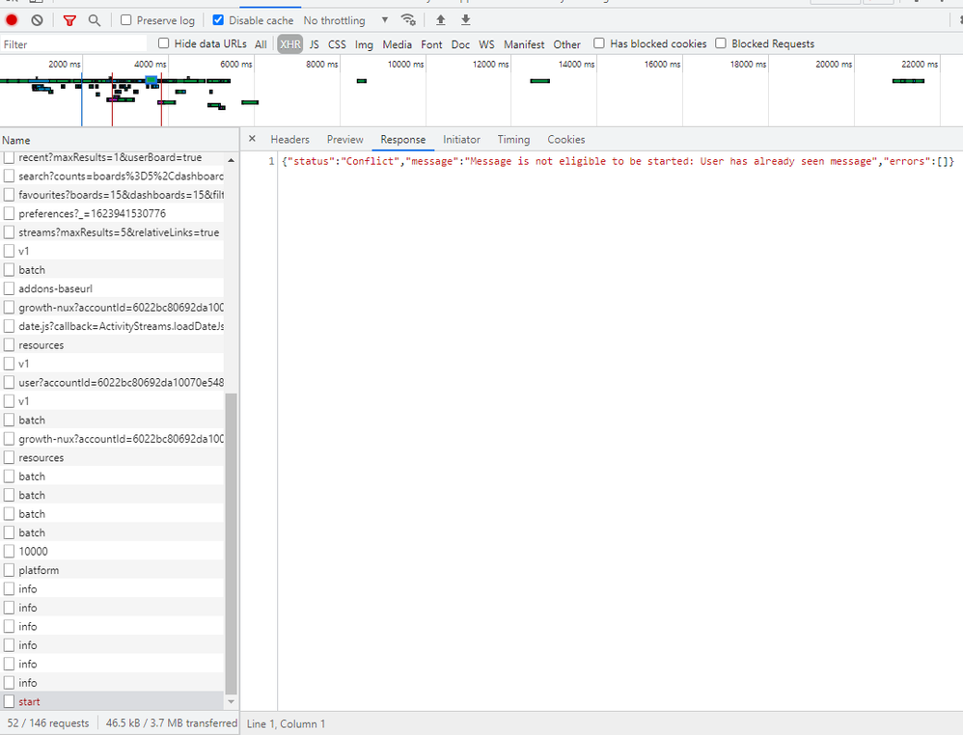Screen dimensions: 963x735
Task: Select the preferences?_=1623941530776 request
Action: [112, 214]
